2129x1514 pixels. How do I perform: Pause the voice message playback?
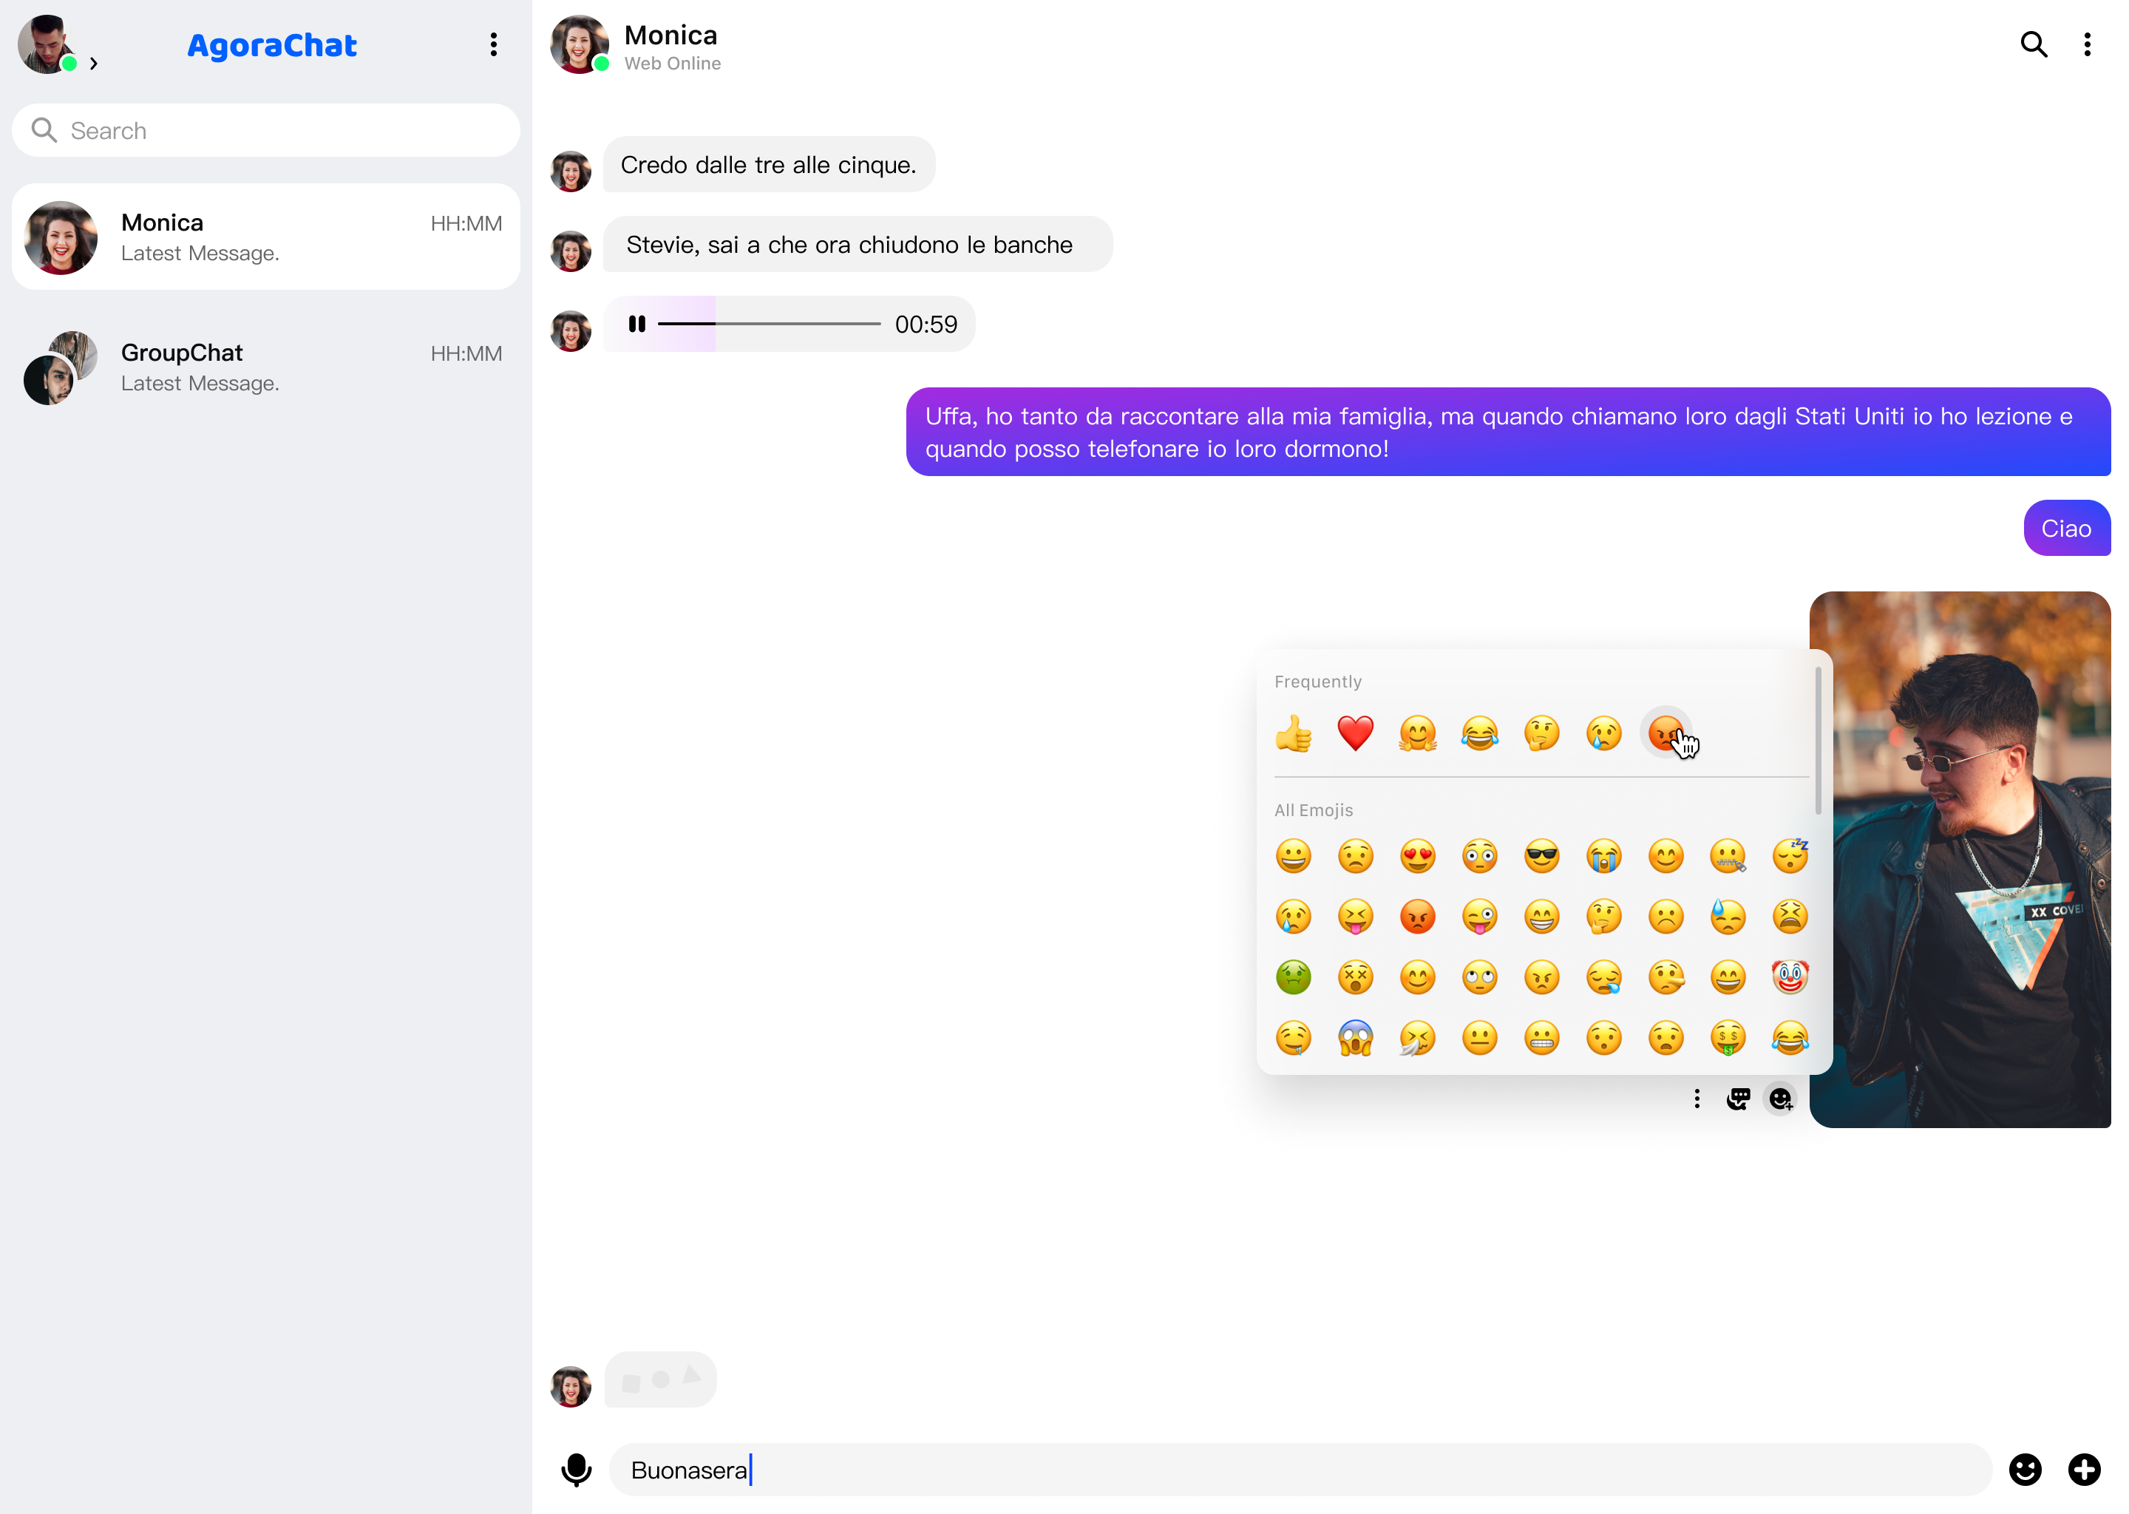636,325
